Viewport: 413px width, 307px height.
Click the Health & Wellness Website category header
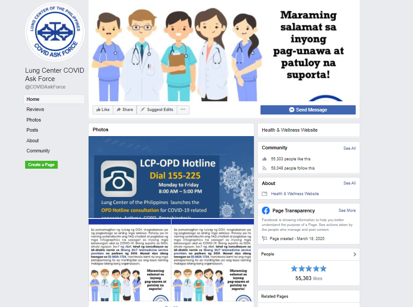pos(290,130)
